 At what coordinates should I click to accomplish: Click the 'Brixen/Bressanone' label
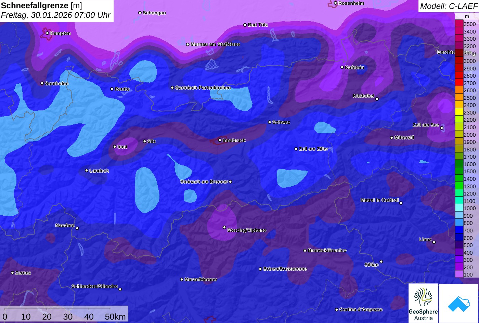click(x=285, y=269)
